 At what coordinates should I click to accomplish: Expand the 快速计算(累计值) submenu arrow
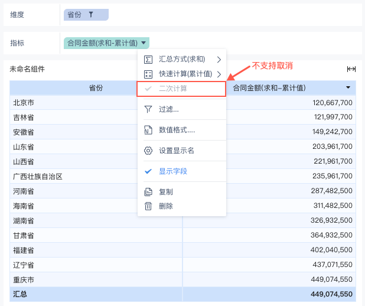click(x=219, y=74)
